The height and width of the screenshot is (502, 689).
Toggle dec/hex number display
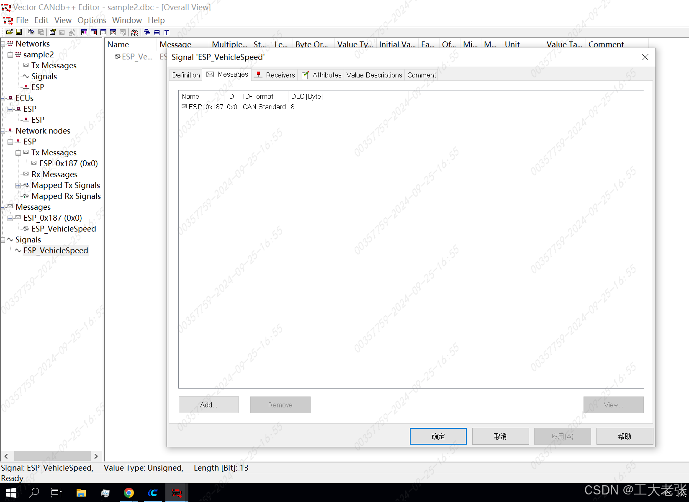click(135, 32)
